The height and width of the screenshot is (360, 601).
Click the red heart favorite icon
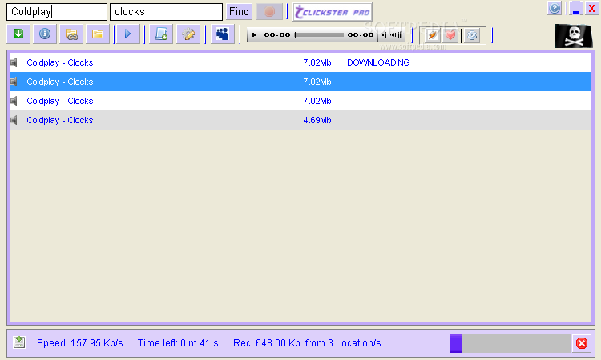(450, 35)
